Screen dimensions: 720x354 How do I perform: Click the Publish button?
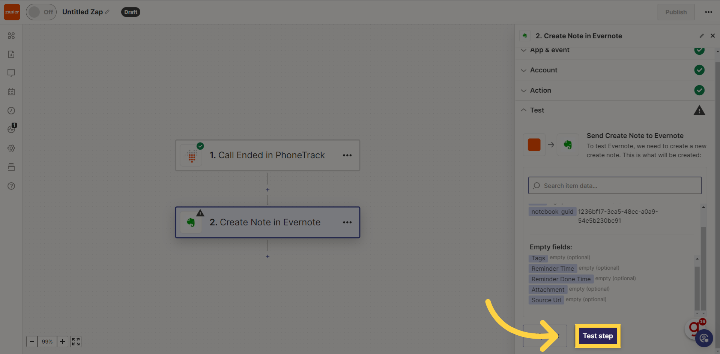676,12
